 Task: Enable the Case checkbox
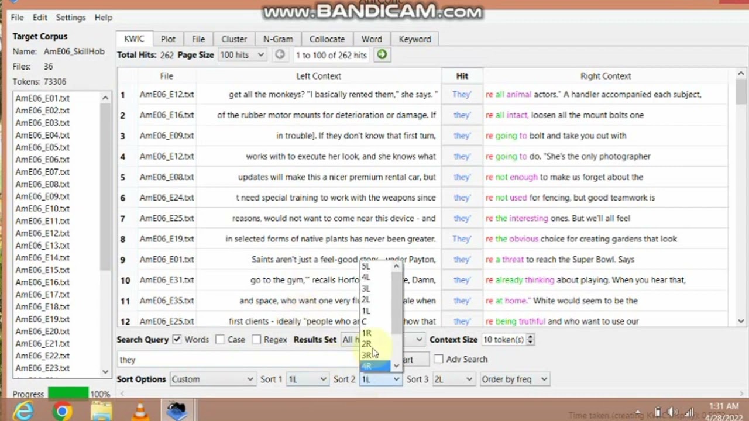click(219, 340)
